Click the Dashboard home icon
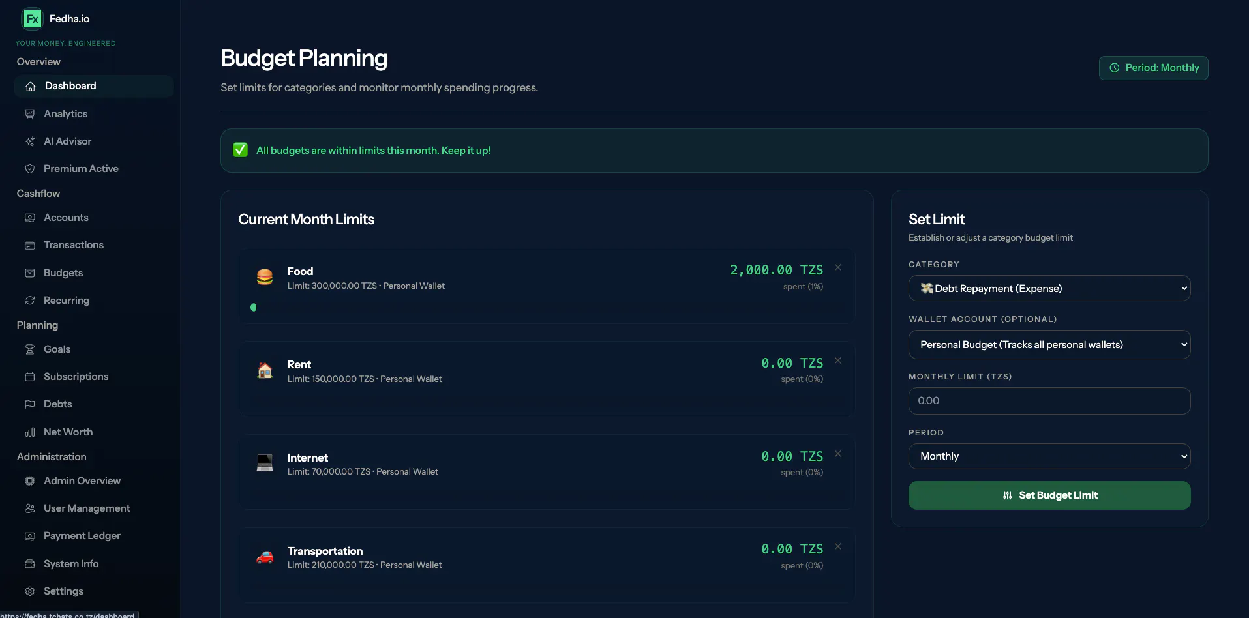This screenshot has height=618, width=1249. (x=31, y=87)
